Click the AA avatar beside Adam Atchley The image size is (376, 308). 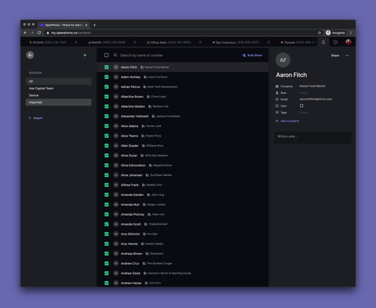tap(116, 77)
